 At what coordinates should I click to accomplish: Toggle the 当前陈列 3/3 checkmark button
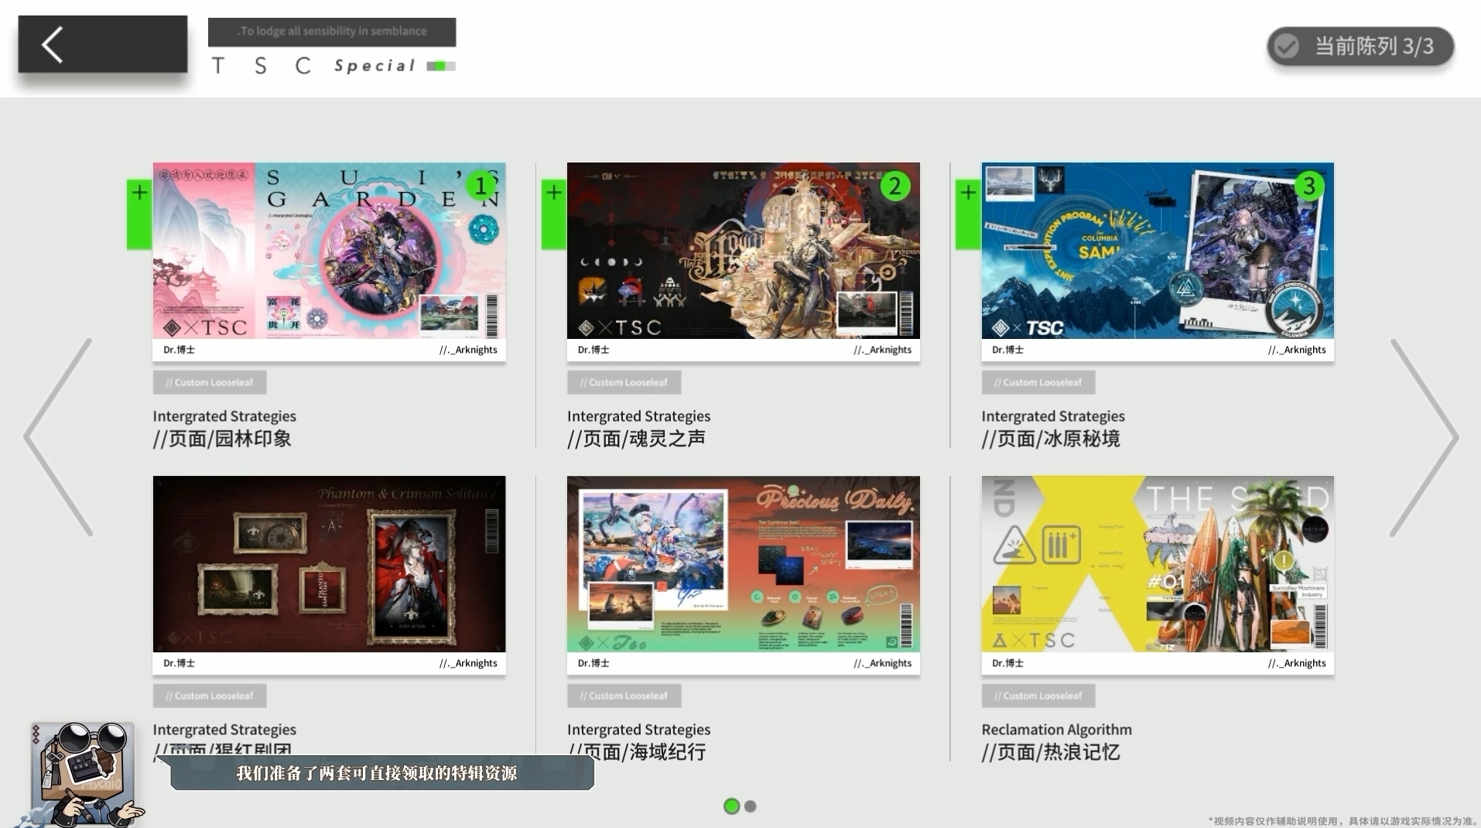pos(1360,46)
